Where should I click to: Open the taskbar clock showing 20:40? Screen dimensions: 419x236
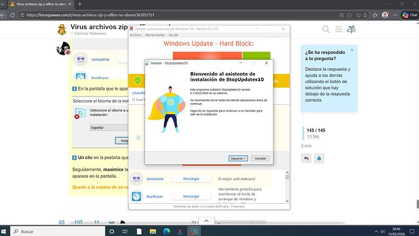(x=397, y=232)
